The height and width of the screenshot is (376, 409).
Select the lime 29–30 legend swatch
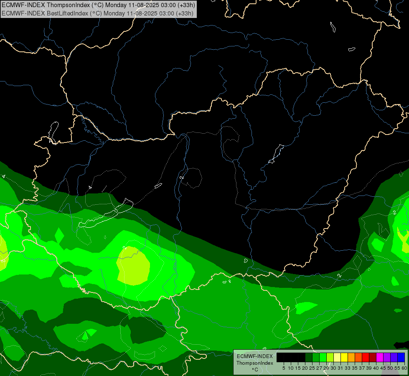click(x=330, y=357)
